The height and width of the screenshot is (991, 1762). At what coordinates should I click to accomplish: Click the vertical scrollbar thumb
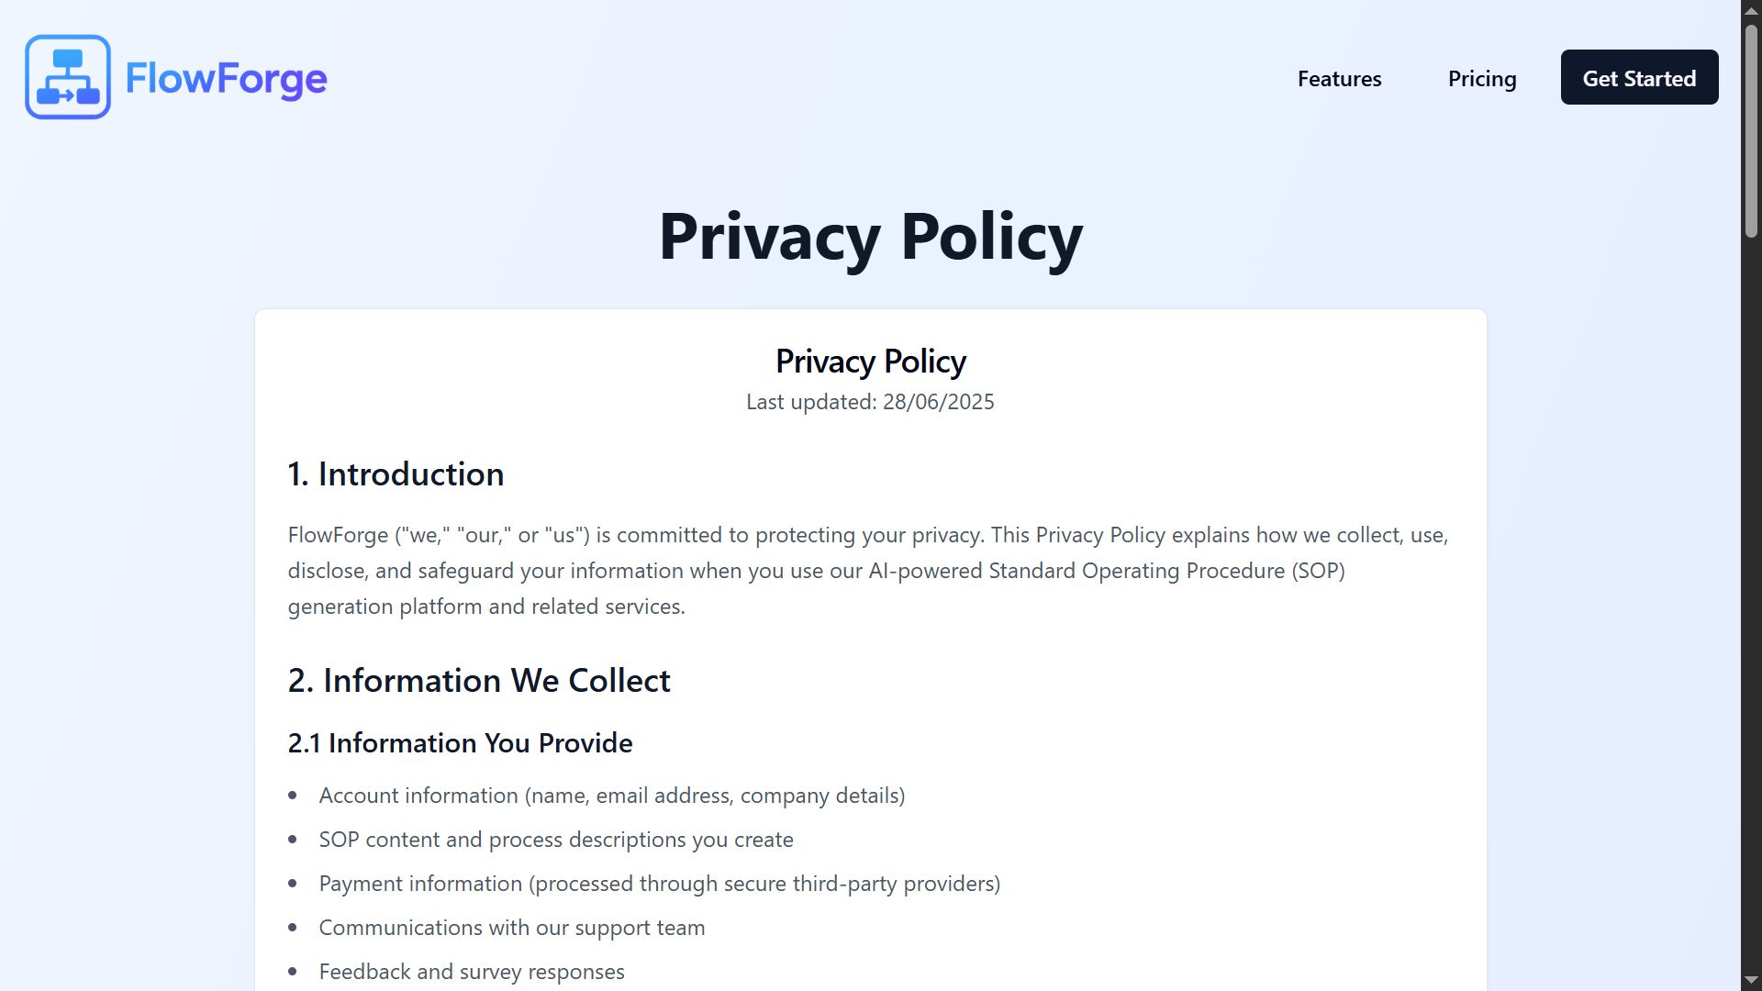pos(1751,131)
